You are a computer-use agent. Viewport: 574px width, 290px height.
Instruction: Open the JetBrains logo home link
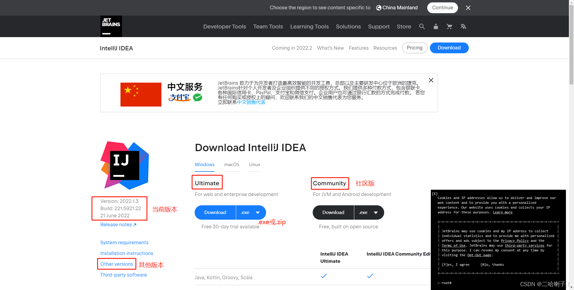pos(111,26)
